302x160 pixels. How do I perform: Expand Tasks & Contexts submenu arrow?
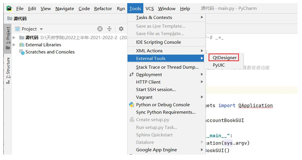(x=202, y=17)
